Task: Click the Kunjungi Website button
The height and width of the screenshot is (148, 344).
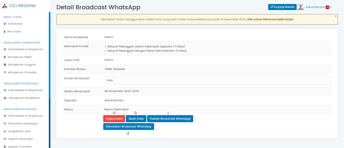Action: (x=282, y=7)
